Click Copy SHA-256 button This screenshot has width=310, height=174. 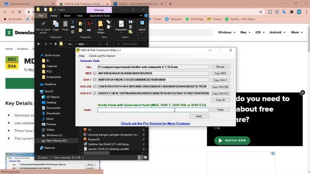tap(220, 87)
